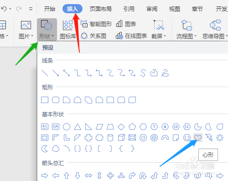Open the 视图 tab
The width and height of the screenshot is (228, 181).
pyautogui.click(x=175, y=9)
